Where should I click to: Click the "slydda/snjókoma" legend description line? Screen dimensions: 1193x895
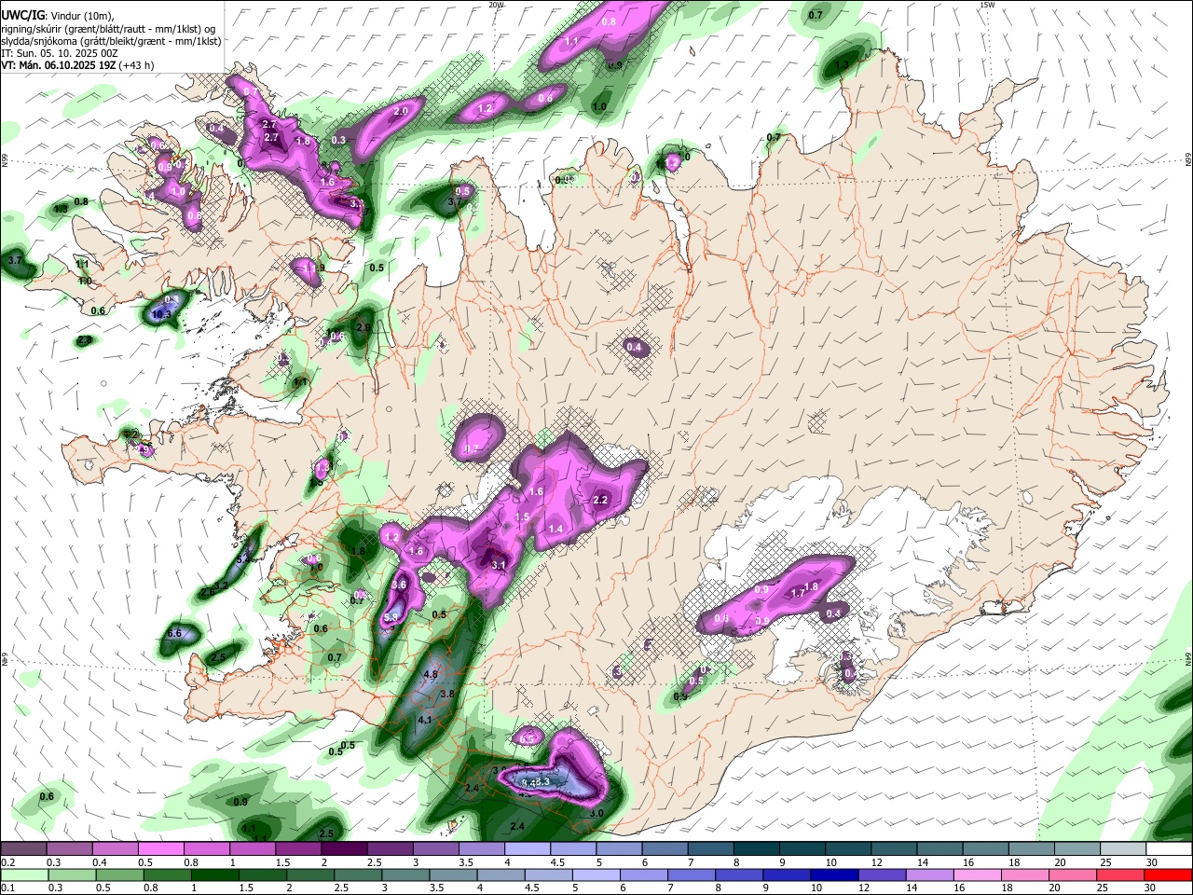click(x=111, y=41)
